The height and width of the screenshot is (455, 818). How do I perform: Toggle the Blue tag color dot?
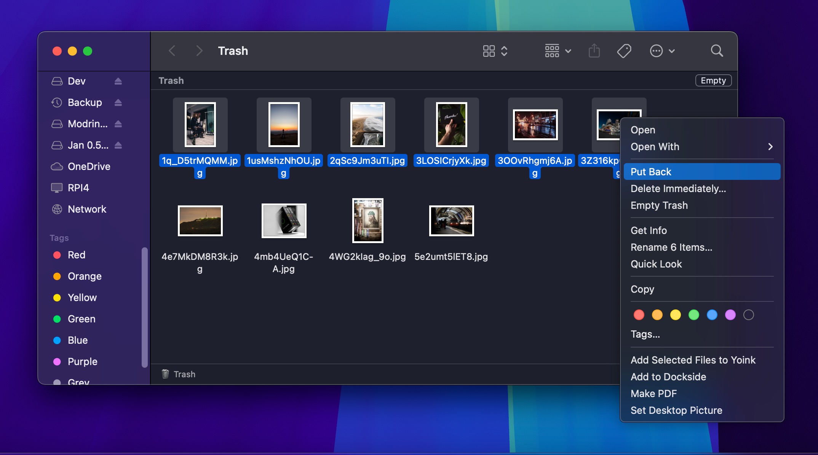point(712,314)
